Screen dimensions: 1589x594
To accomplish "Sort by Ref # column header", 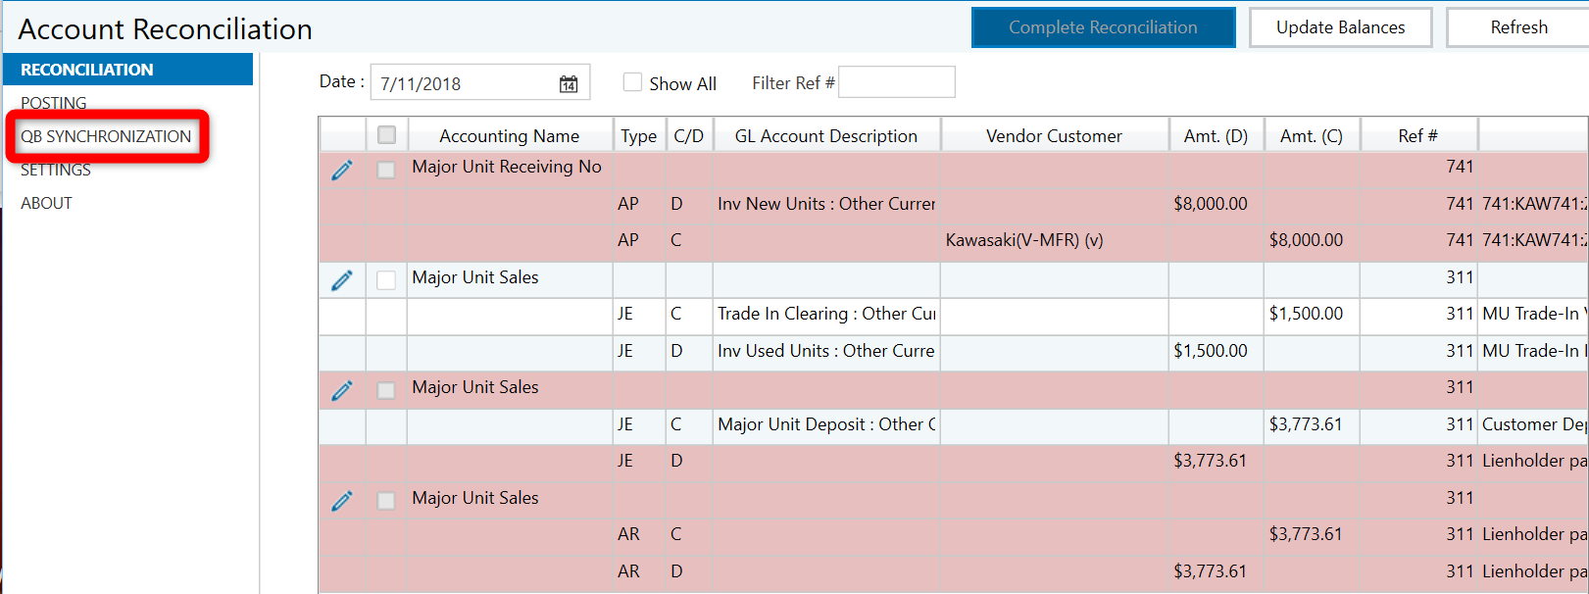I will click(x=1418, y=136).
